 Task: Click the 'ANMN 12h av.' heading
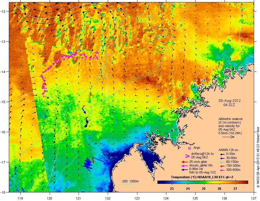click(x=229, y=150)
